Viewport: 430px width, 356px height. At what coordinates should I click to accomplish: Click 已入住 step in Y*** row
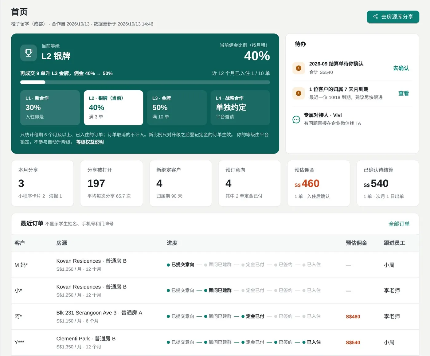coord(311,342)
